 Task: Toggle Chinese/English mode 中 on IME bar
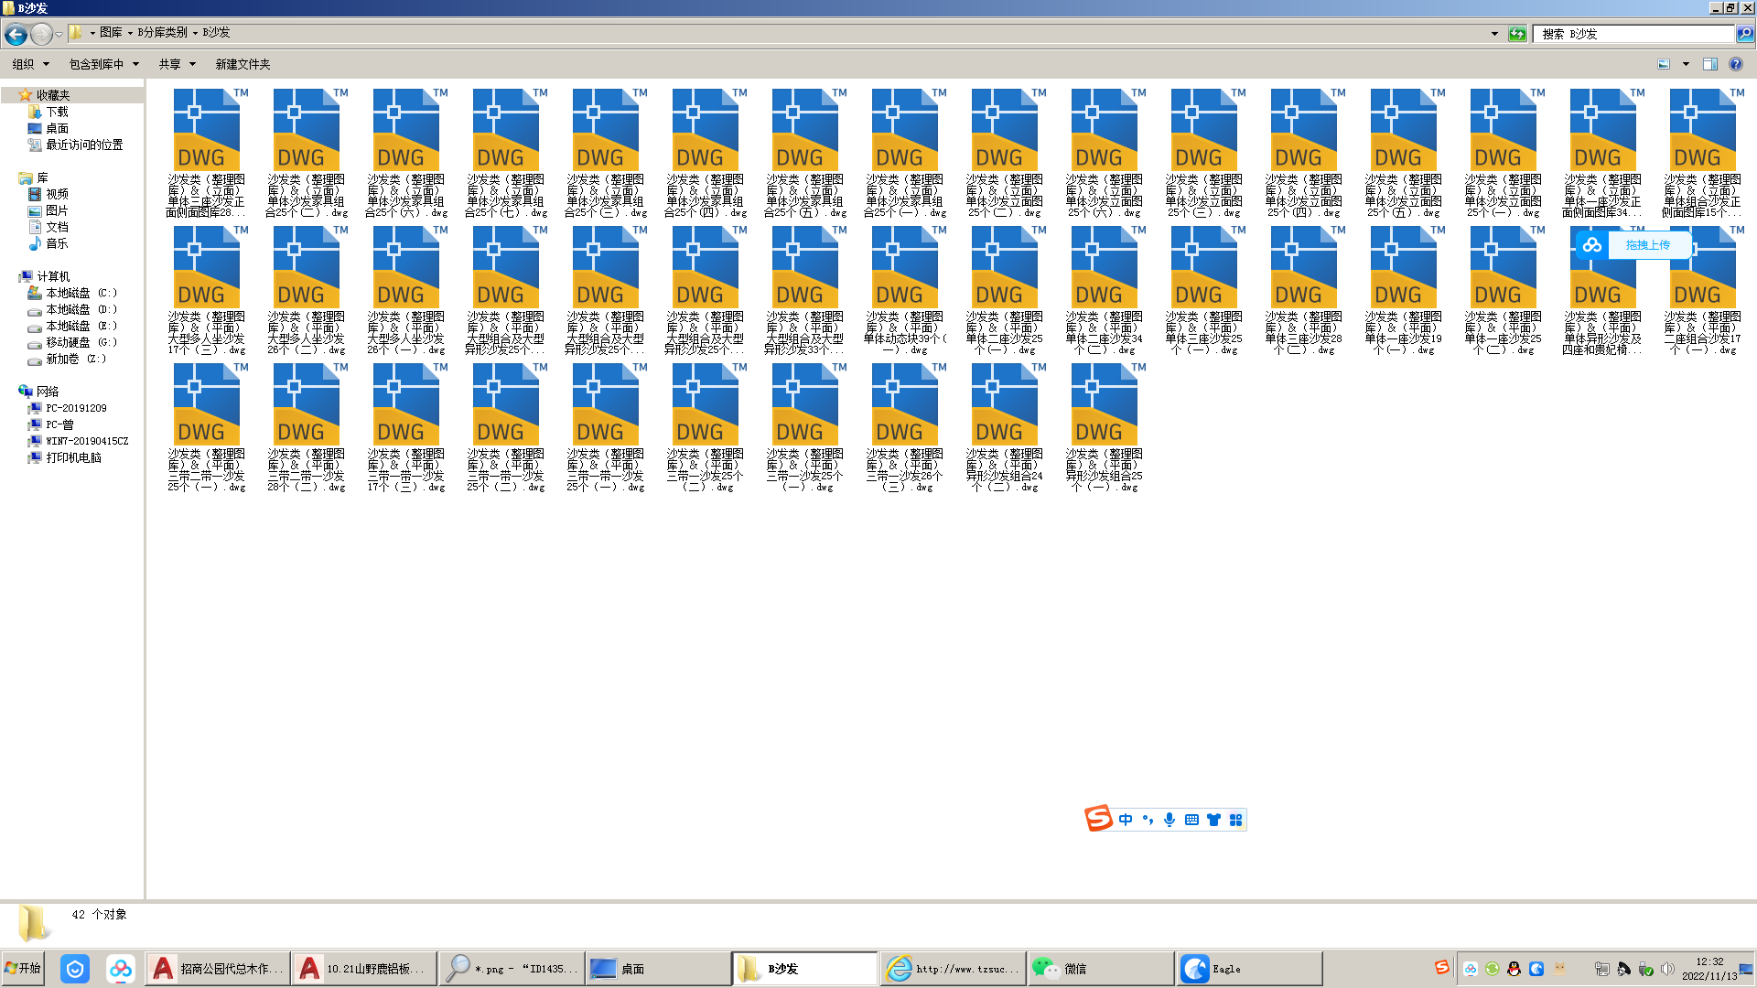point(1126,820)
